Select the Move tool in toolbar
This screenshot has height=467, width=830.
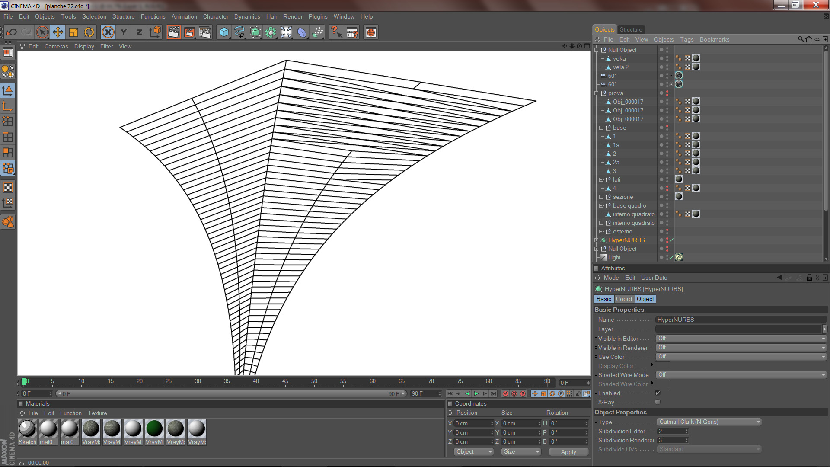[x=57, y=32]
